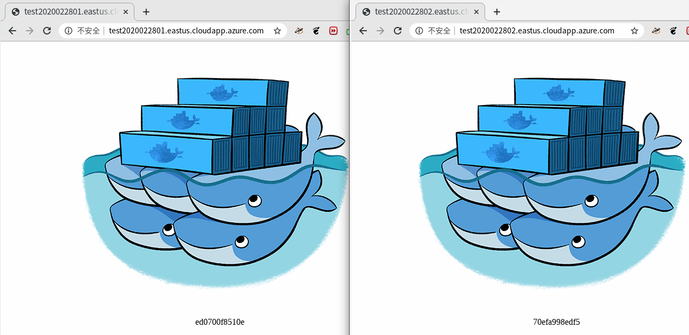This screenshot has width=689, height=335.
Task: Bookmark the test2020022802 page with star
Action: tap(635, 31)
